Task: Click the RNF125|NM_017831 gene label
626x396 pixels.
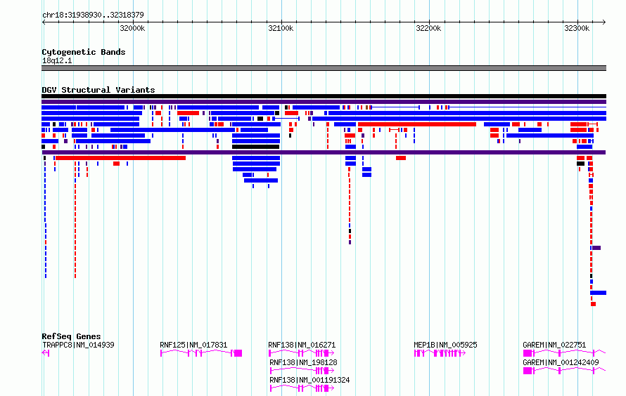Action: (x=193, y=345)
